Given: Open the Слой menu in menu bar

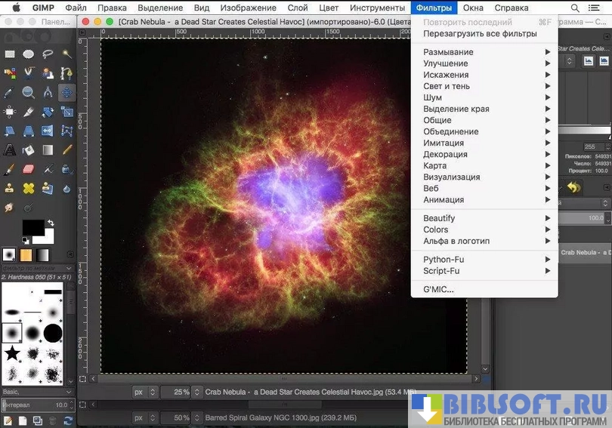Looking at the screenshot, I should click(297, 8).
